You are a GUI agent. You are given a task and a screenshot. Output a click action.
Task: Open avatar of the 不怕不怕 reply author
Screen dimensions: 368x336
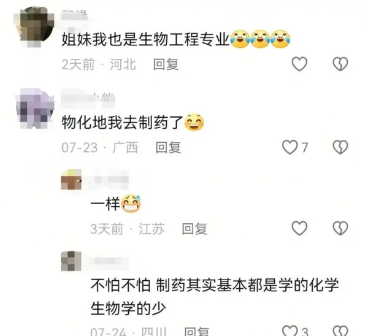point(71,261)
